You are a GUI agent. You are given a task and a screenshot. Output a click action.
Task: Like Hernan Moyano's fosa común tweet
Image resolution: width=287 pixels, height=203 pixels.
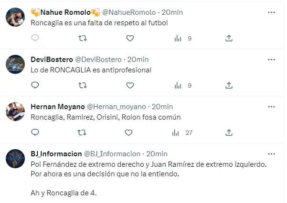[130, 132]
